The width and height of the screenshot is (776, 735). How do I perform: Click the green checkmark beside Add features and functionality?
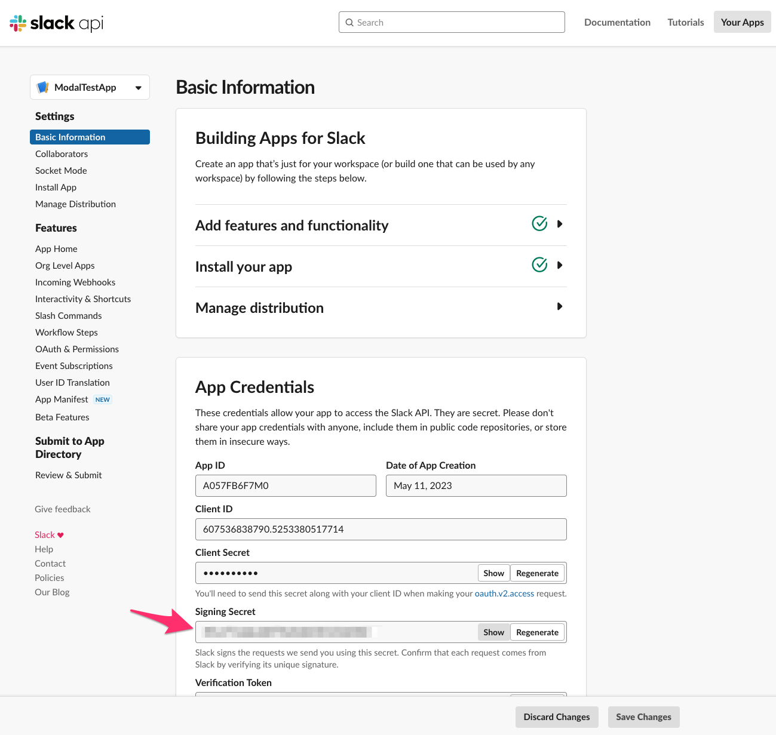tap(539, 223)
